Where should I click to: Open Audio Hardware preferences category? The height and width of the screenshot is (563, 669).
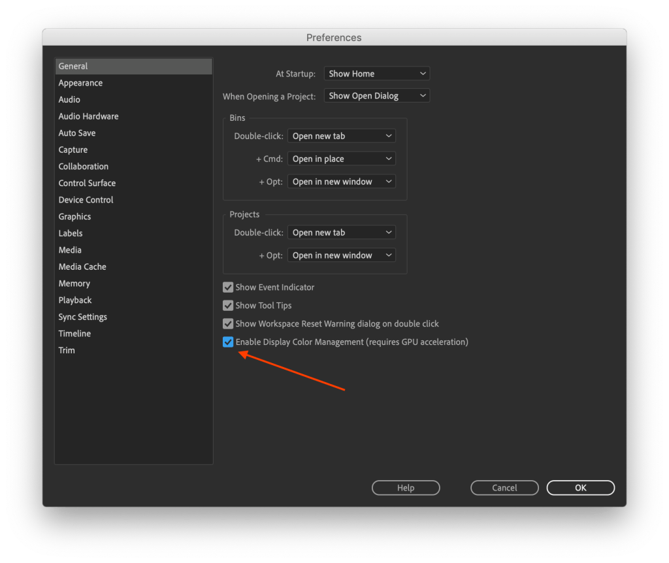[x=88, y=116]
